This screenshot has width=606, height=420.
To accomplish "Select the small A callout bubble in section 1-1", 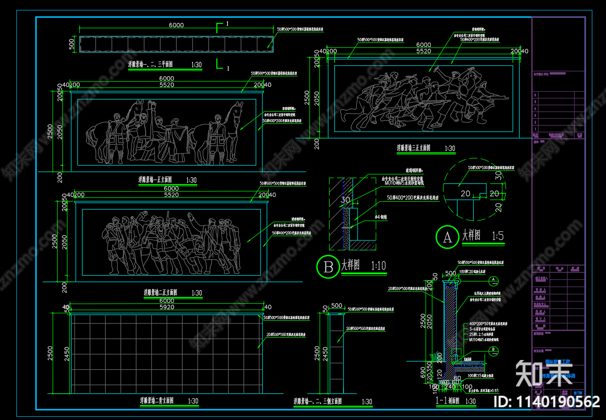I will click(493, 280).
